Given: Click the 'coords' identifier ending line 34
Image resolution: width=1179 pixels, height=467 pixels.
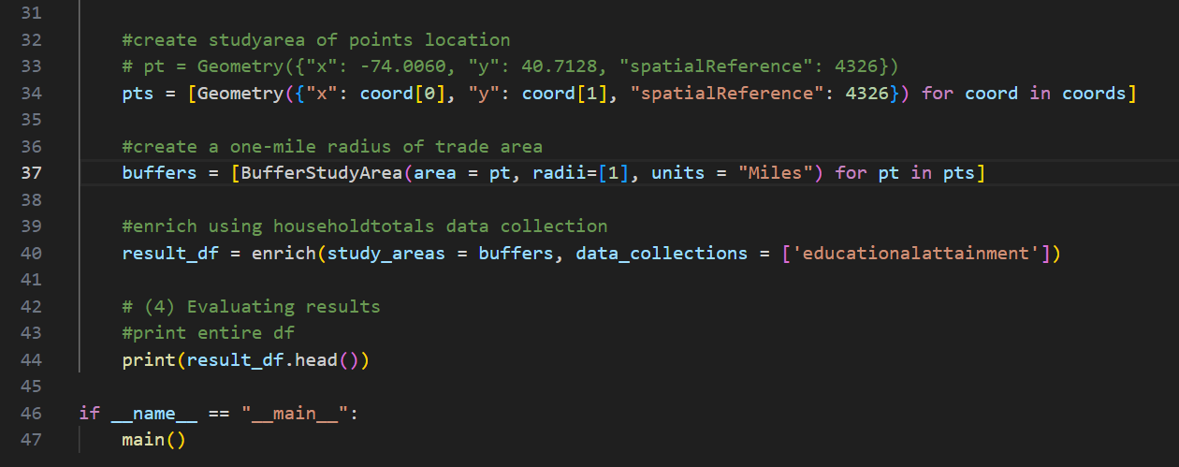Looking at the screenshot, I should tap(1094, 94).
